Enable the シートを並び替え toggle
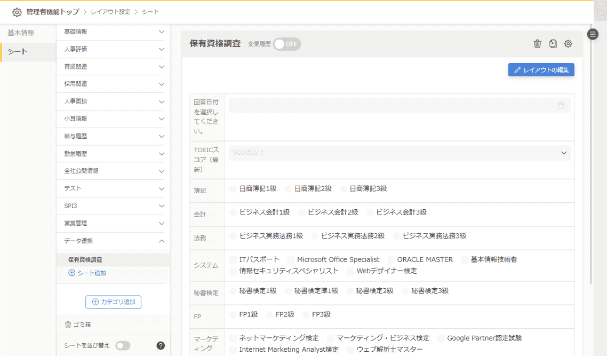The width and height of the screenshot is (607, 356). 123,345
